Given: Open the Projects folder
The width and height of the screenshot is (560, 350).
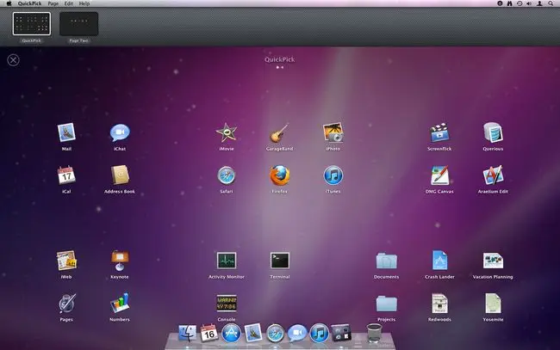Looking at the screenshot, I should coord(386,304).
